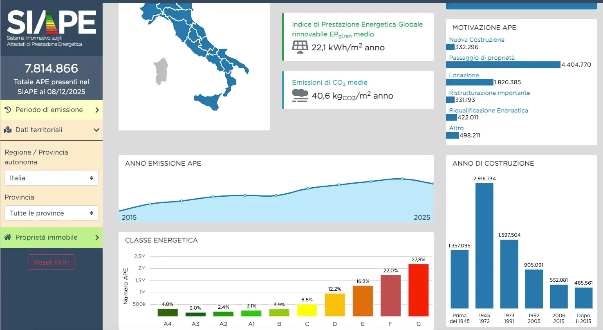
Task: Click the 1945-1972 construction year bar
Action: click(484, 245)
